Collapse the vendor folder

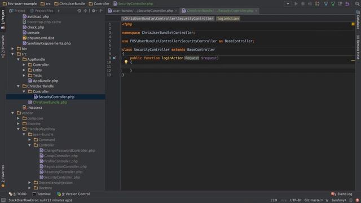12,113
